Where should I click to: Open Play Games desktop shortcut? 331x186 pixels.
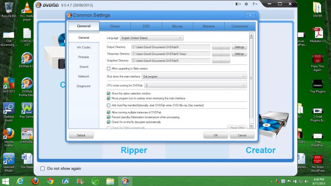tap(27, 110)
